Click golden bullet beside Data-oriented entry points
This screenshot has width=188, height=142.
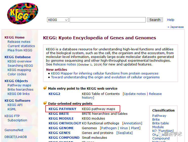(45, 103)
